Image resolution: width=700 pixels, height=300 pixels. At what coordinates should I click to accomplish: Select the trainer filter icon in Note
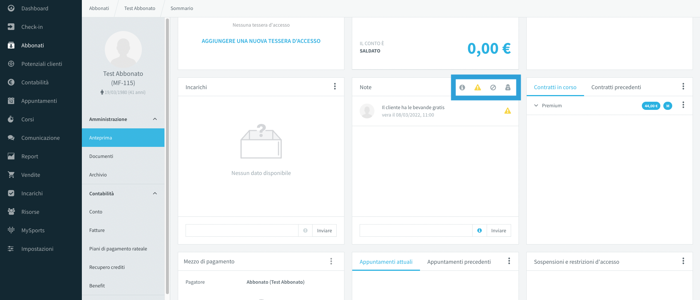point(508,87)
